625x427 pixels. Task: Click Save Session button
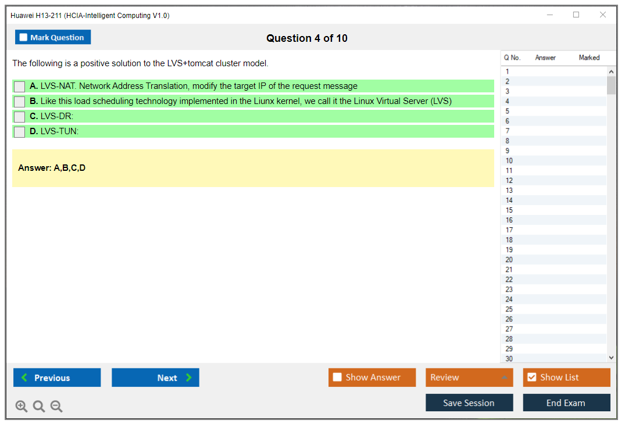point(469,403)
